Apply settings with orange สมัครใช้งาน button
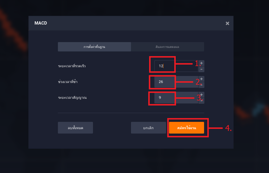Viewport: 269px width, 173px height. (187, 128)
